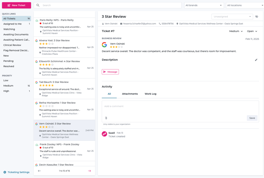Filter by Medium priority
This screenshot has width=264, height=178.
point(16,86)
